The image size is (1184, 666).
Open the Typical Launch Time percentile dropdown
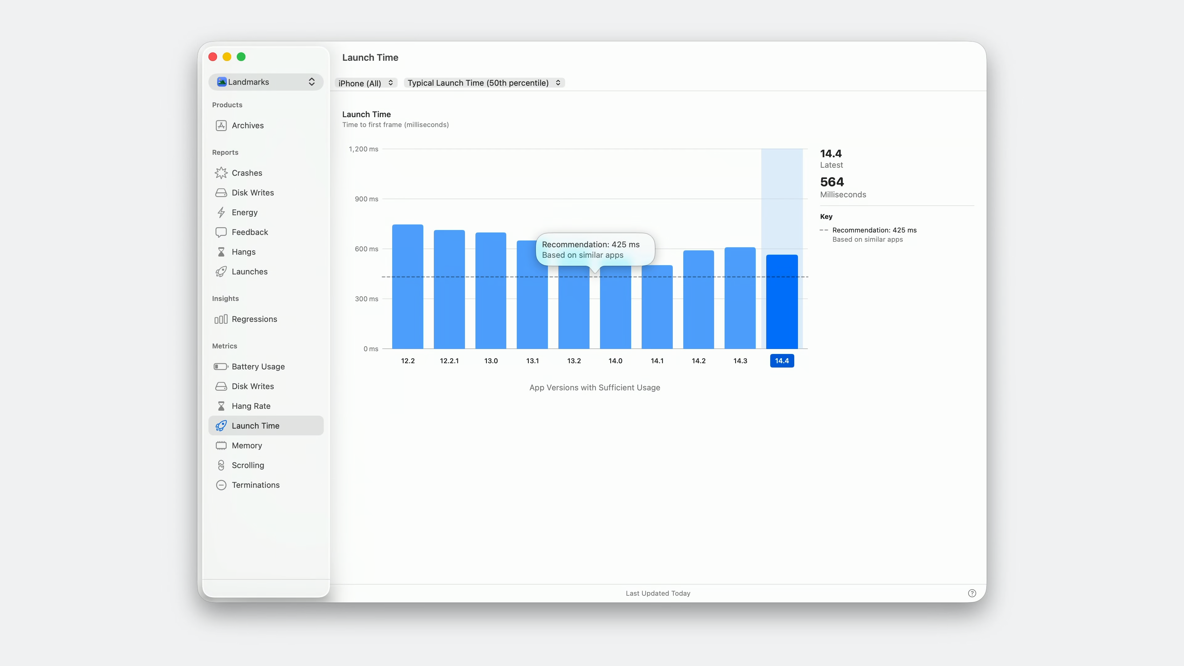click(483, 83)
